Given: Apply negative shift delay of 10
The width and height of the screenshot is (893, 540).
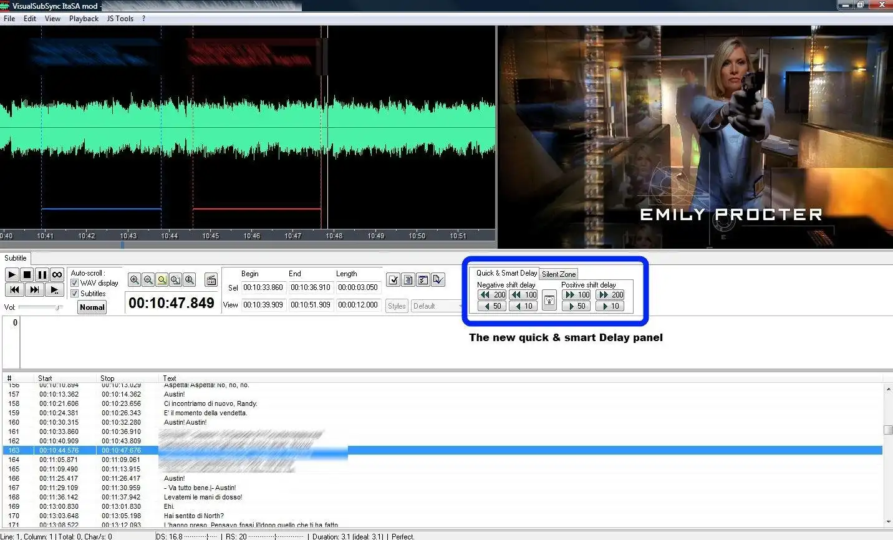Looking at the screenshot, I should pyautogui.click(x=523, y=306).
